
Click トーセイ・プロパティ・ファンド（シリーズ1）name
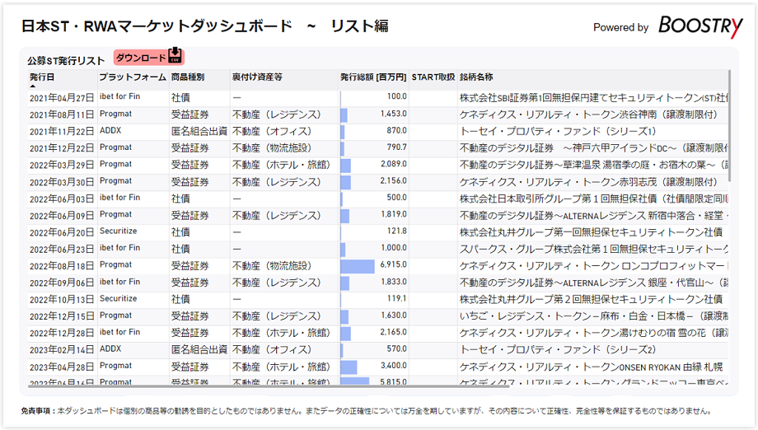click(559, 132)
